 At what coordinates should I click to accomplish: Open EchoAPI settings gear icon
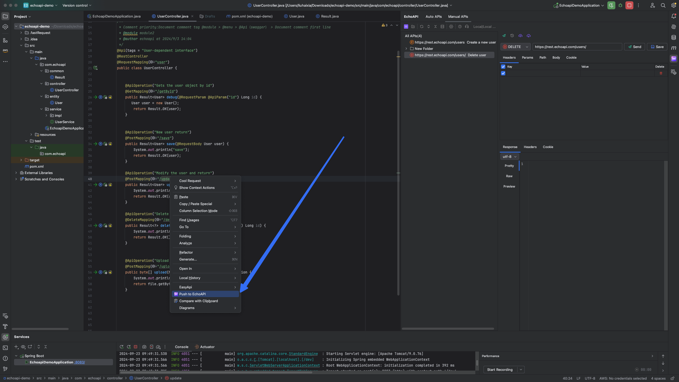point(451,27)
